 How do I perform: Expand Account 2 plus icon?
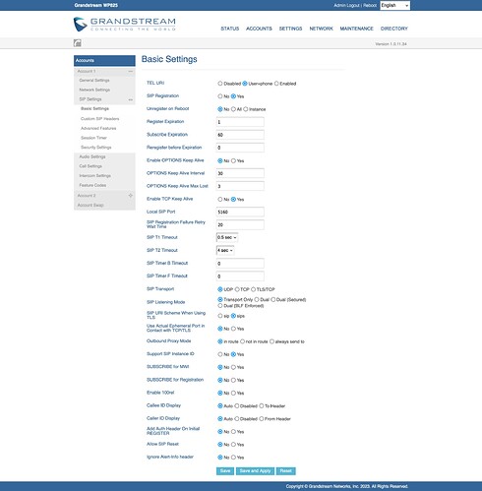click(131, 196)
